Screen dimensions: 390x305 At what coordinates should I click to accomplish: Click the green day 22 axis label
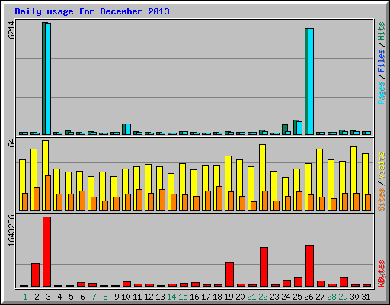(263, 297)
